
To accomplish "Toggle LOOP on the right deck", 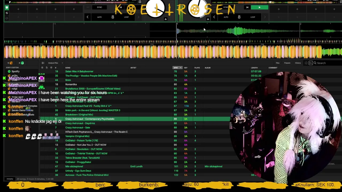I will click(253, 17).
